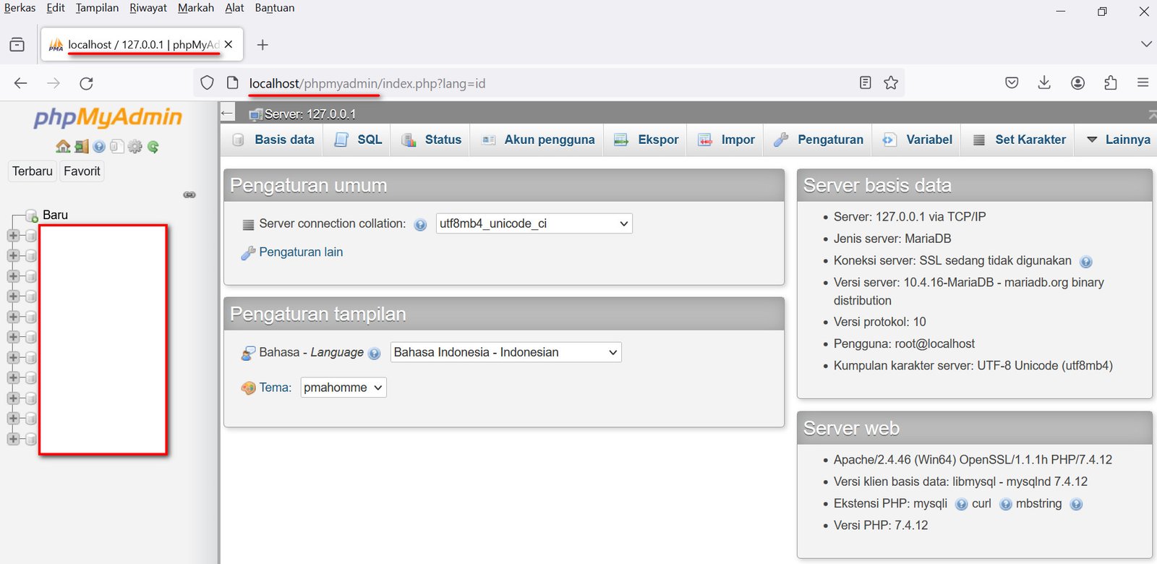Open the SQL tab
This screenshot has width=1157, height=564.
click(x=358, y=140)
